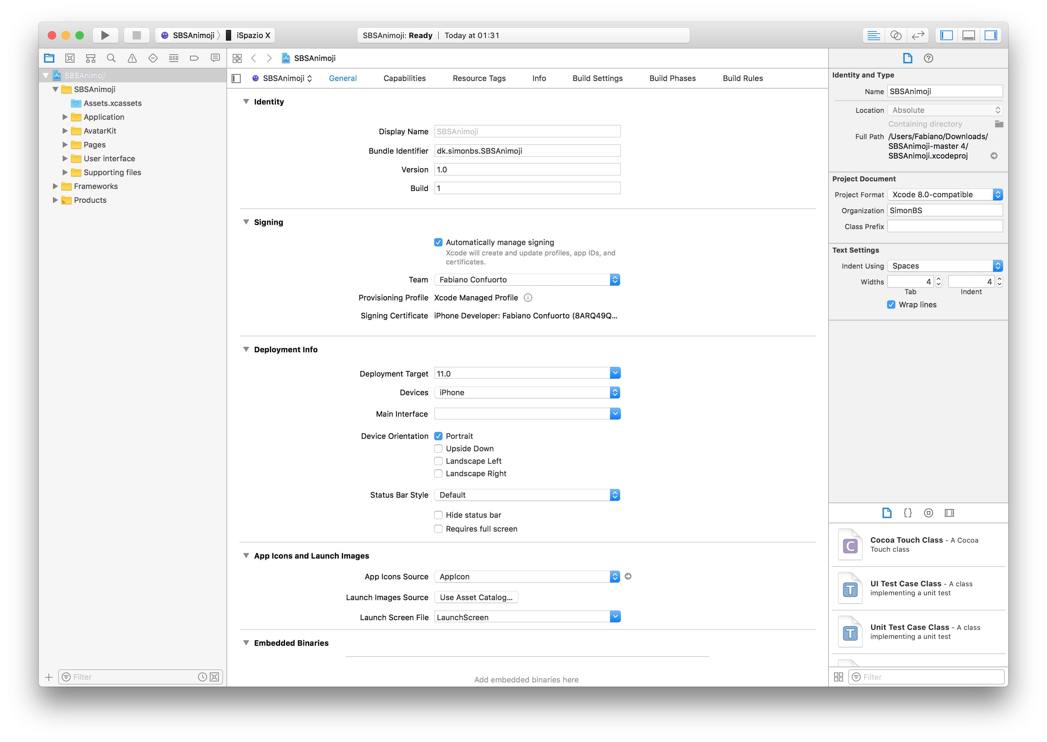Open the Main Interface dropdown
The image size is (1047, 742).
[615, 414]
